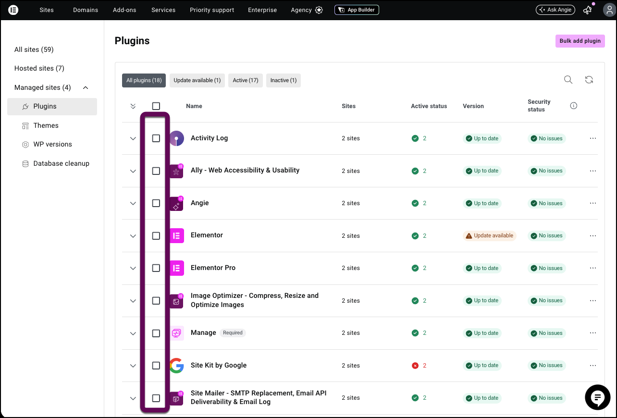Screen dimensions: 617x418
Task: Open the Domains menu
Action: [86, 10]
